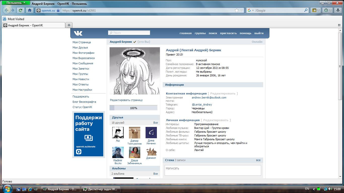
Task: Click the 100% profile completion bar
Action: tap(133, 108)
